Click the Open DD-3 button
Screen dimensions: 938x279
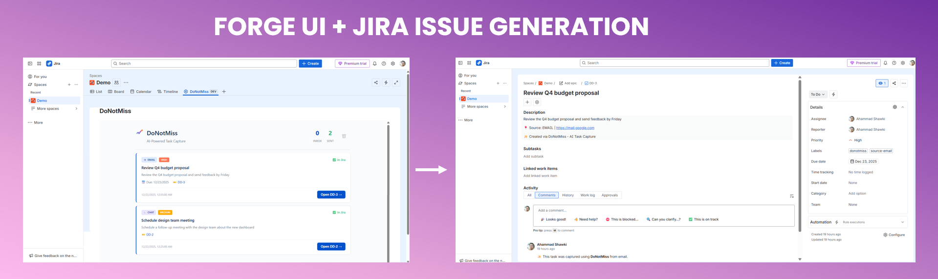331,194
